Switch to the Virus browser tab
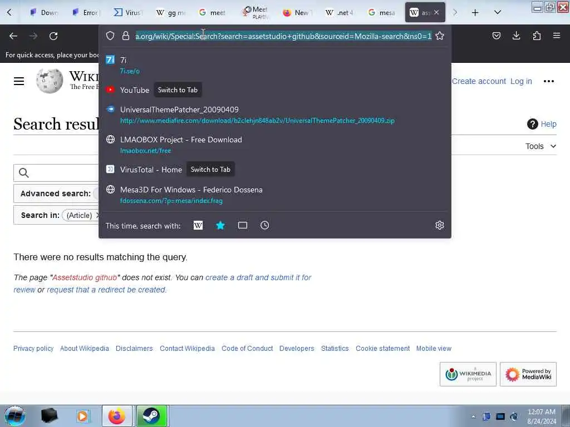The image size is (570, 427). pyautogui.click(x=129, y=13)
